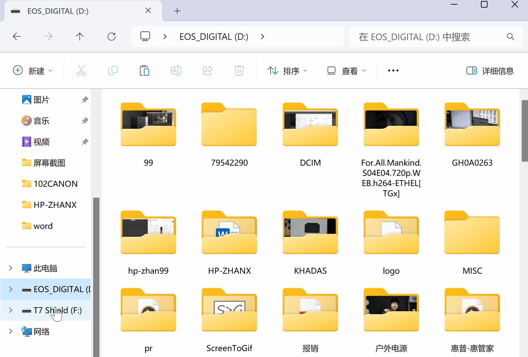Click EOS_DIGITAL (D:) breadcrumb in address bar
This screenshot has height=357, width=528.
[x=214, y=37]
